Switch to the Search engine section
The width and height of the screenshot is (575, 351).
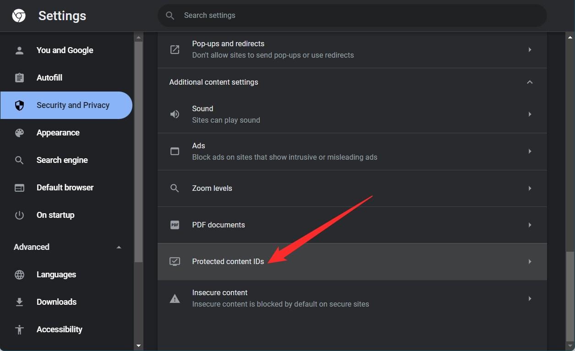click(62, 160)
